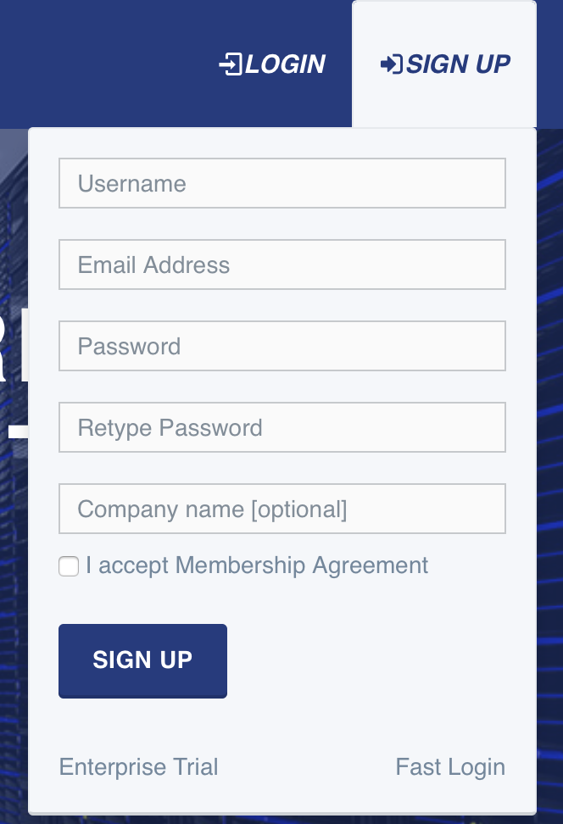Focus the Retype Password field
This screenshot has height=824, width=563.
click(x=281, y=427)
